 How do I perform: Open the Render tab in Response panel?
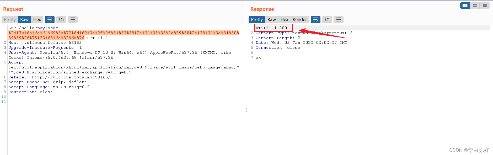300,19
